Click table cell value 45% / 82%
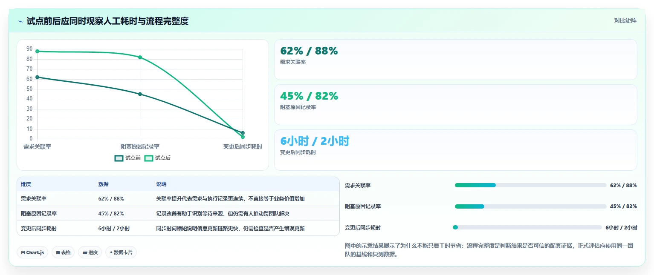This screenshot has height=275, width=654. (111, 214)
